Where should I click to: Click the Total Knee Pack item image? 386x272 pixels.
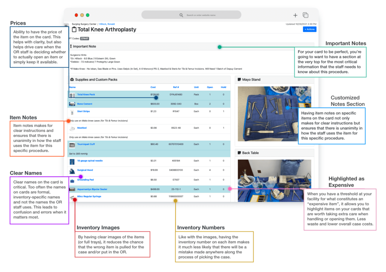tap(72, 95)
